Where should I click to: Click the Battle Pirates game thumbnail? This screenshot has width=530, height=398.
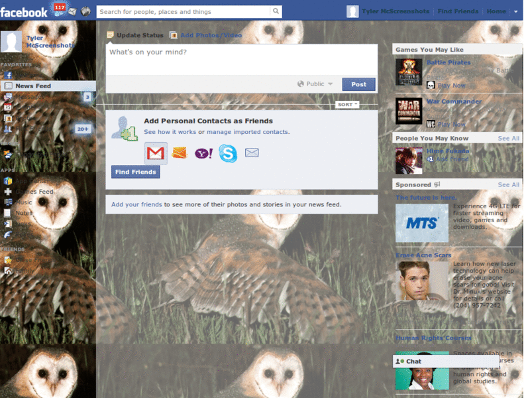(409, 72)
